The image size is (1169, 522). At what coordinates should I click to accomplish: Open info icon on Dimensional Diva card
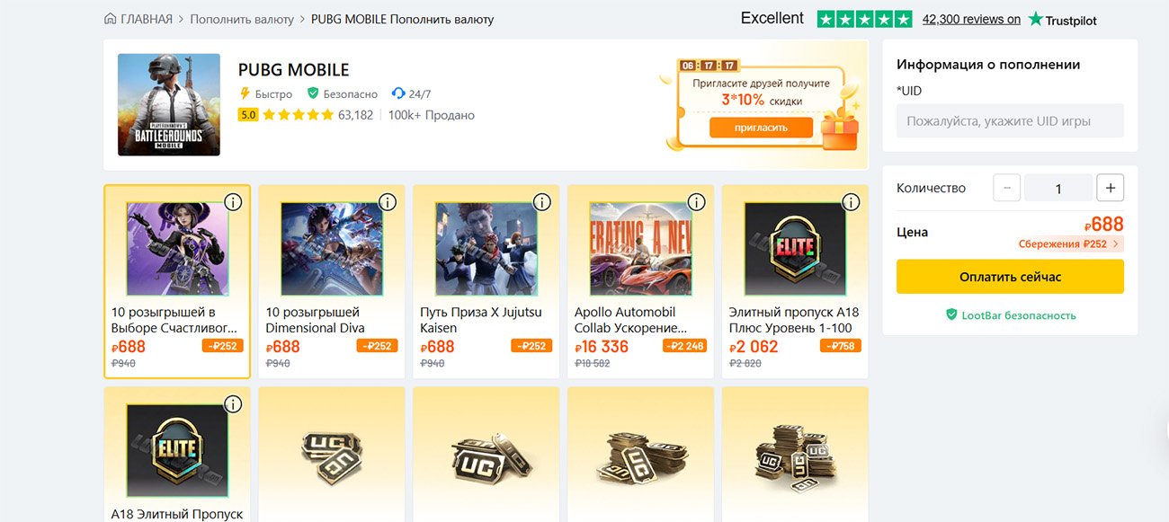tap(388, 203)
